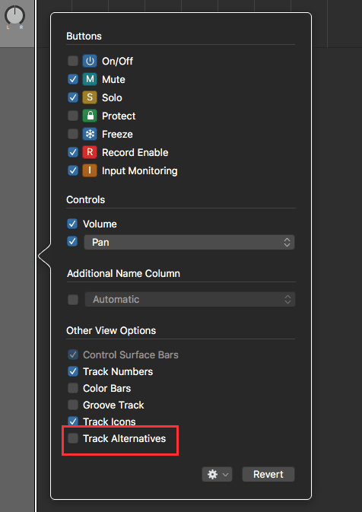This screenshot has height=512, width=362.
Task: Enable the Additional Name Column checkbox
Action: coord(73,300)
